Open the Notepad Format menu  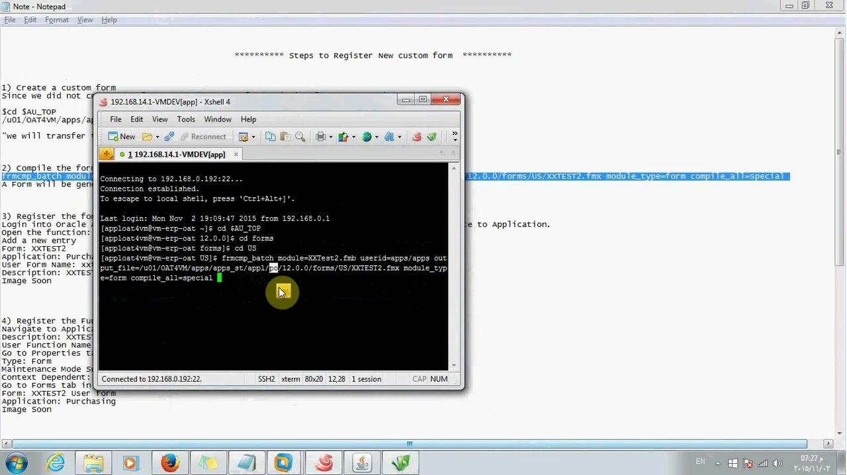pos(57,20)
